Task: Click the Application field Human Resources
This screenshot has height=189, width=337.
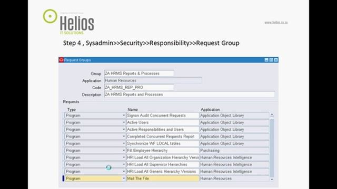Action: (x=153, y=80)
